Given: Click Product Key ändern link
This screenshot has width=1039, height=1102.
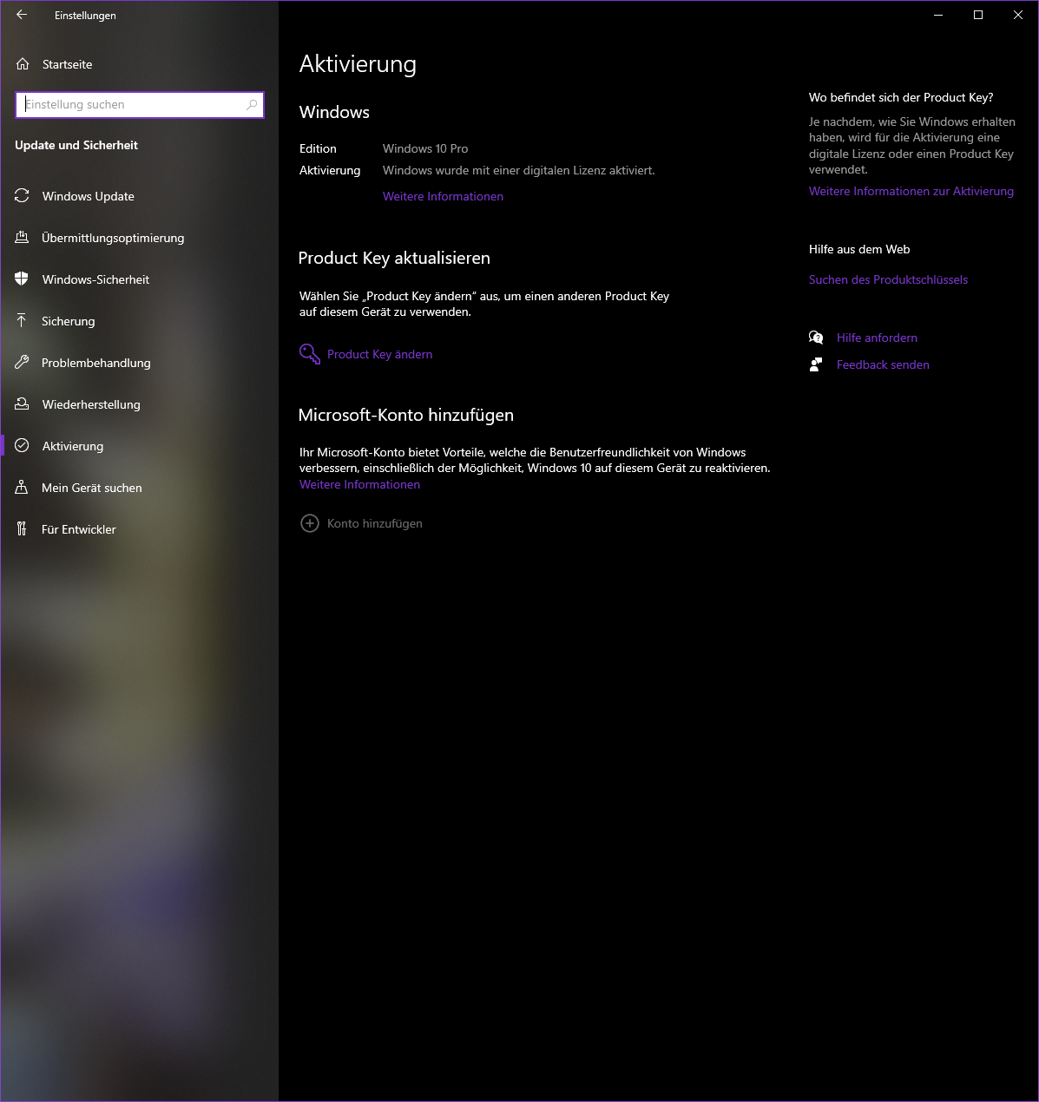Looking at the screenshot, I should [x=379, y=354].
